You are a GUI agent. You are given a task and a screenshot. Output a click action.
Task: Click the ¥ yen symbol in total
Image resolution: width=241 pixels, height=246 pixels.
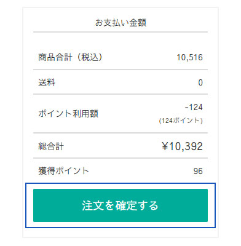(165, 146)
